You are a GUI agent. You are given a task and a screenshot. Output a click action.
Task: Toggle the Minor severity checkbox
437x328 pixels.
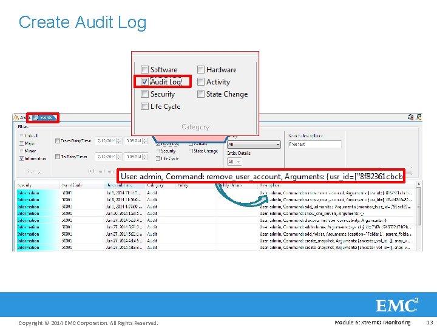point(21,151)
